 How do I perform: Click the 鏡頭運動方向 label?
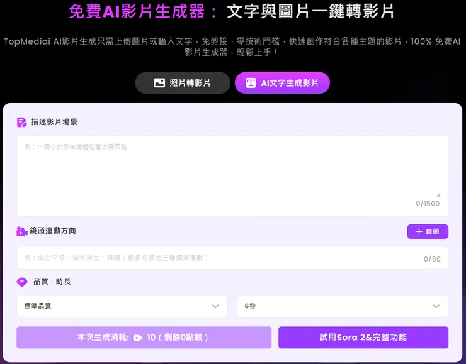pyautogui.click(x=53, y=231)
